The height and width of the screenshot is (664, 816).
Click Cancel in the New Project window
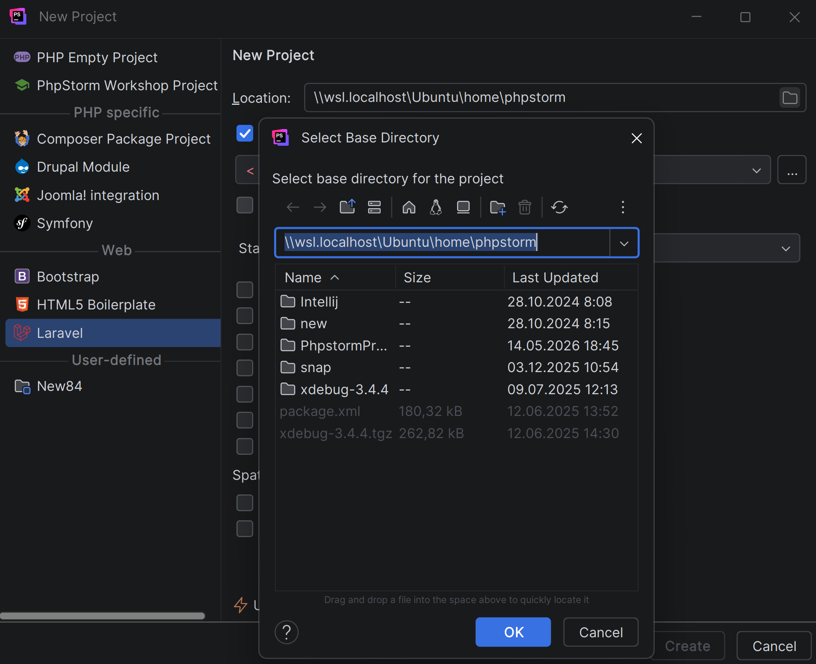(774, 646)
